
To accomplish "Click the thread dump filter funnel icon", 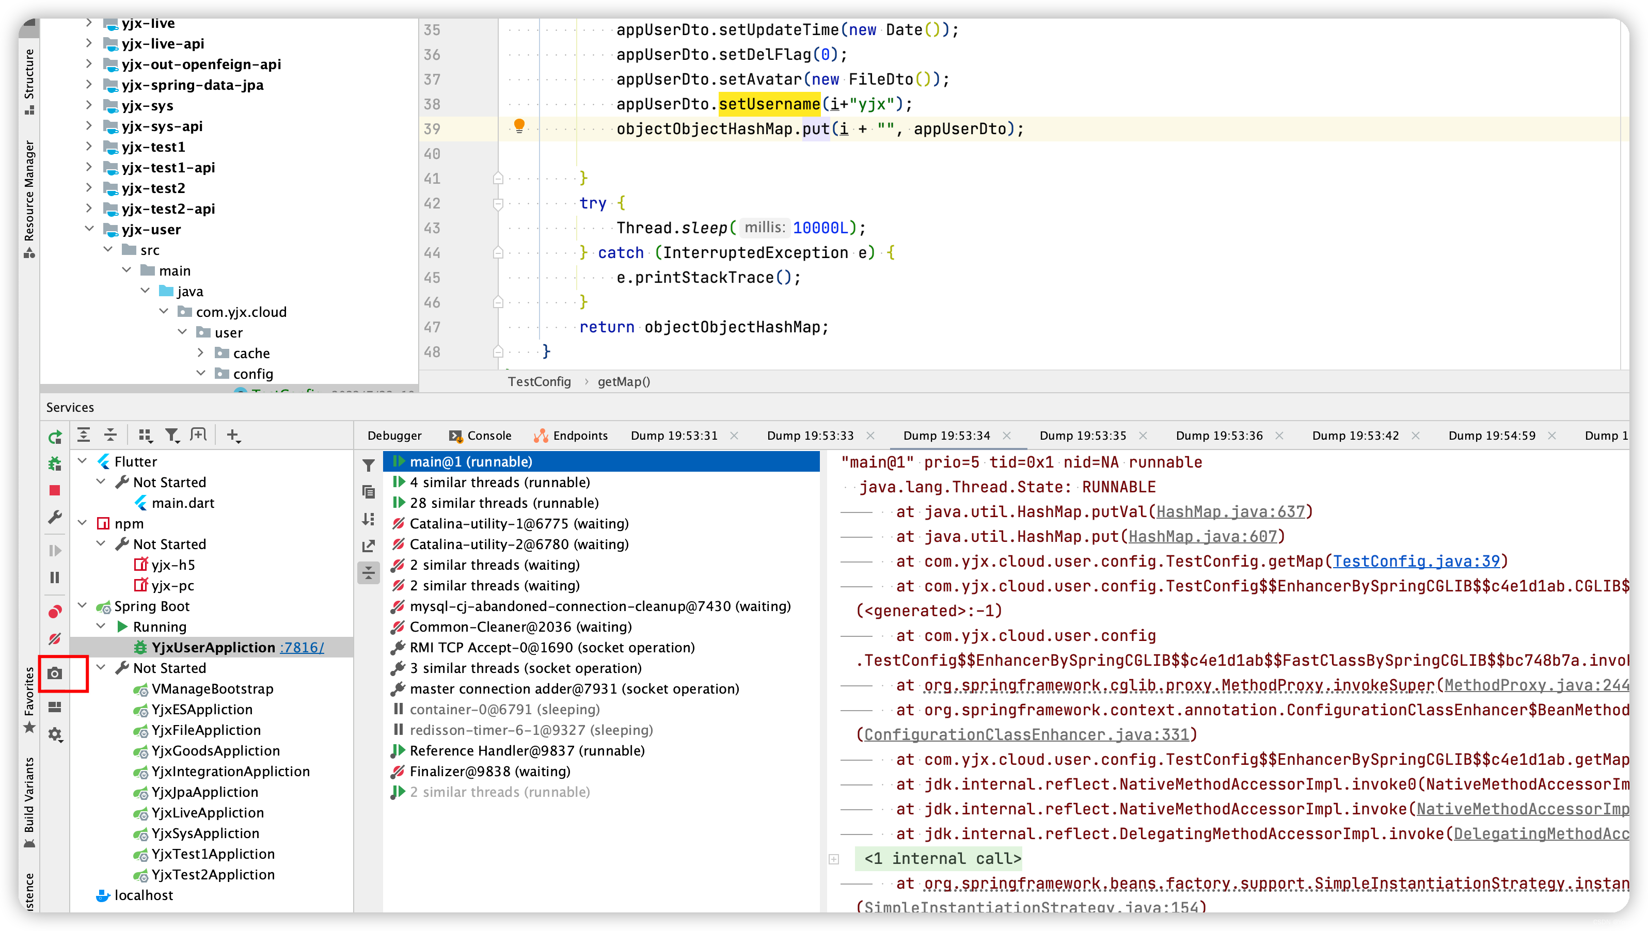I will click(x=369, y=466).
